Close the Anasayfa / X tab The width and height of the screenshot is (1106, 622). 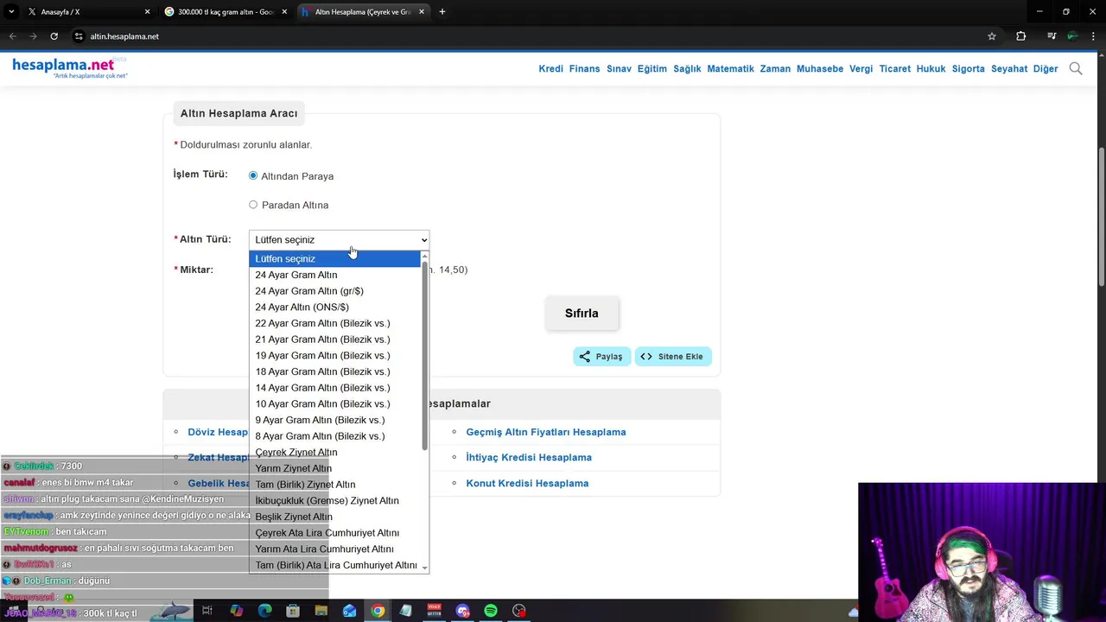(x=147, y=12)
